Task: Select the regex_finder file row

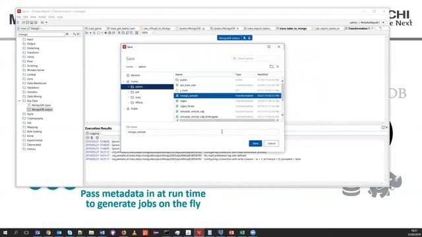Action: click(x=227, y=106)
